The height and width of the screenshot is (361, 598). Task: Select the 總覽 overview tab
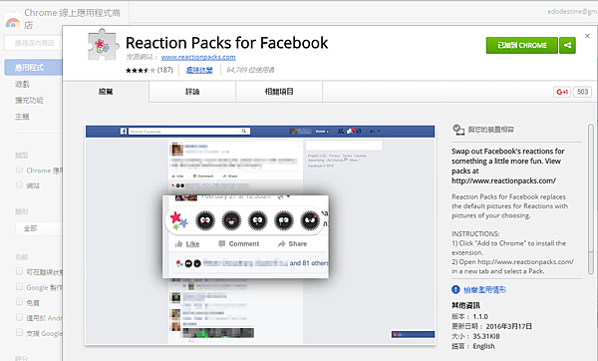pos(106,92)
